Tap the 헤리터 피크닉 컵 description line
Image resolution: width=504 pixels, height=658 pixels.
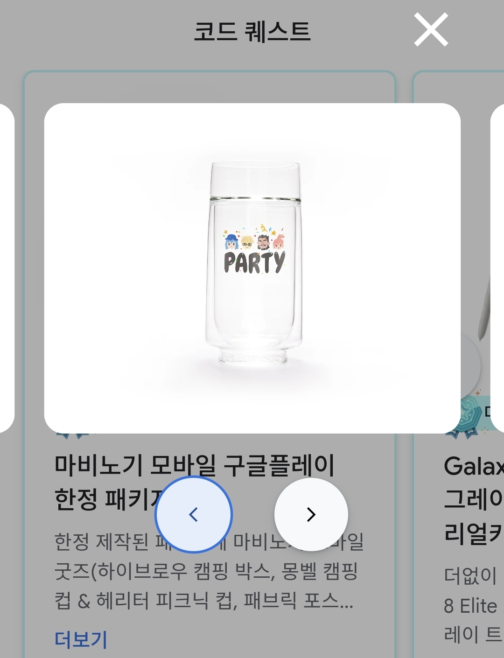click(x=203, y=601)
